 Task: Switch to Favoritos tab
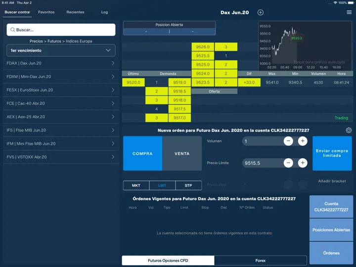46,12
